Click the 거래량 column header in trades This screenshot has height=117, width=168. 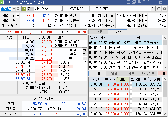[155, 79]
